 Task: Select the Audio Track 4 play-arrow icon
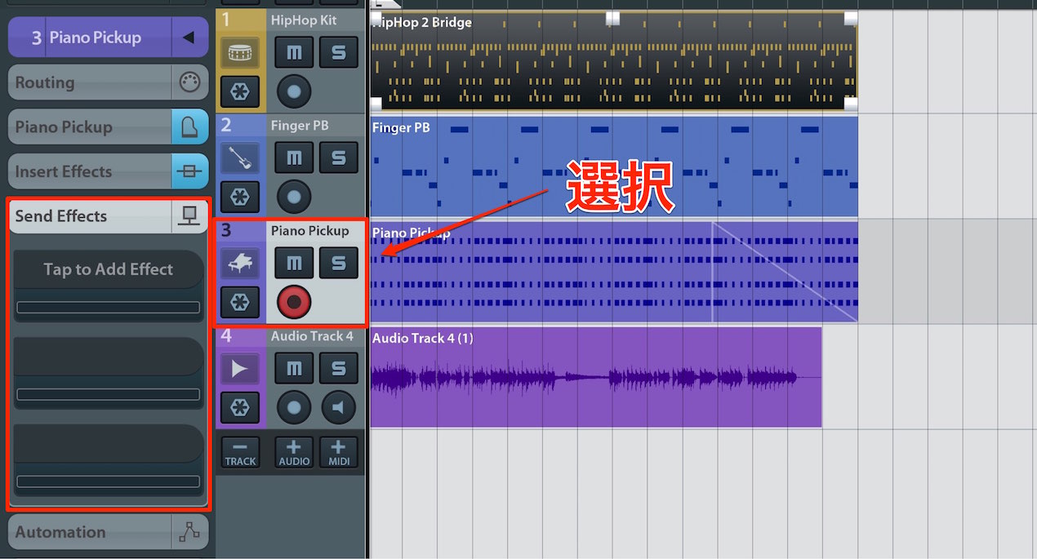[x=239, y=368]
